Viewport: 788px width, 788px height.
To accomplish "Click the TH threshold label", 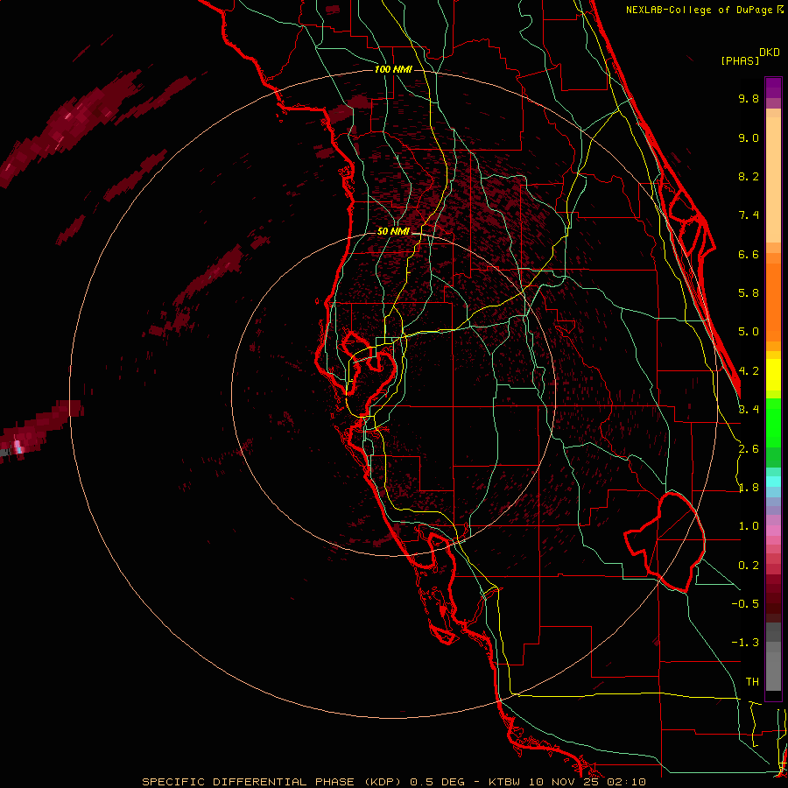I will click(x=752, y=682).
